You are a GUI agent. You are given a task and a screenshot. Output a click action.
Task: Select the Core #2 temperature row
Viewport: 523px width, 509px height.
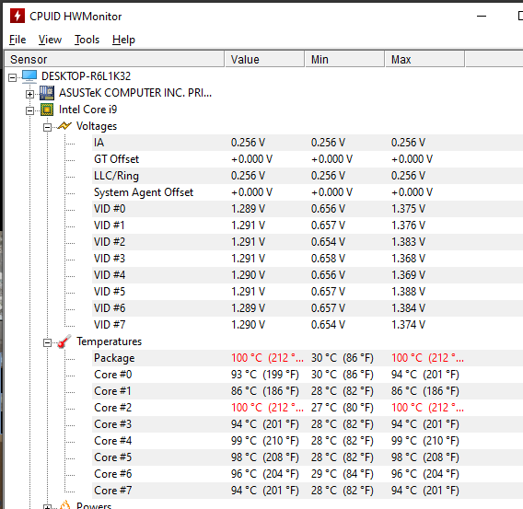307,408
